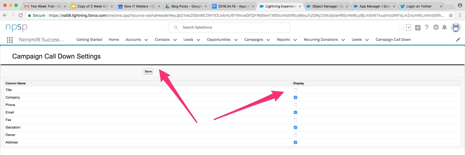Open the global actions plus icon
The width and height of the screenshot is (465, 155).
tap(418, 28)
